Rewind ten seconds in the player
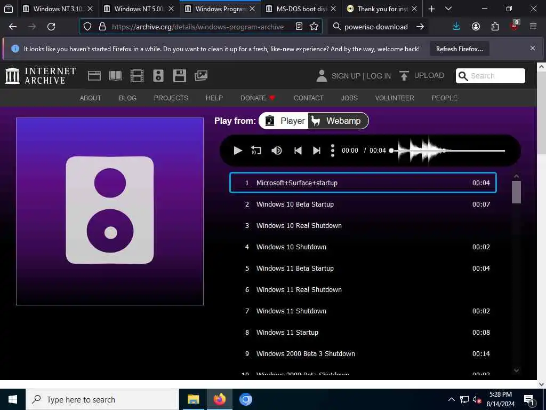546x410 pixels. click(256, 151)
